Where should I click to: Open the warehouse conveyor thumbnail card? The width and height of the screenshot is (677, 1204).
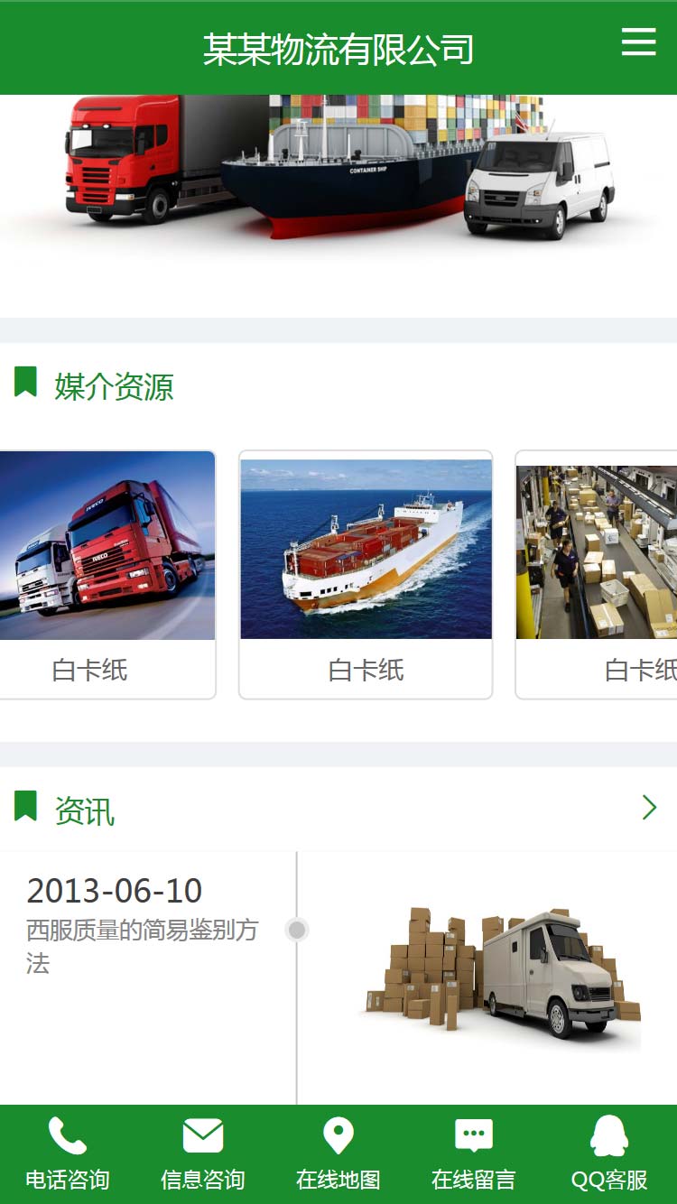point(596,575)
